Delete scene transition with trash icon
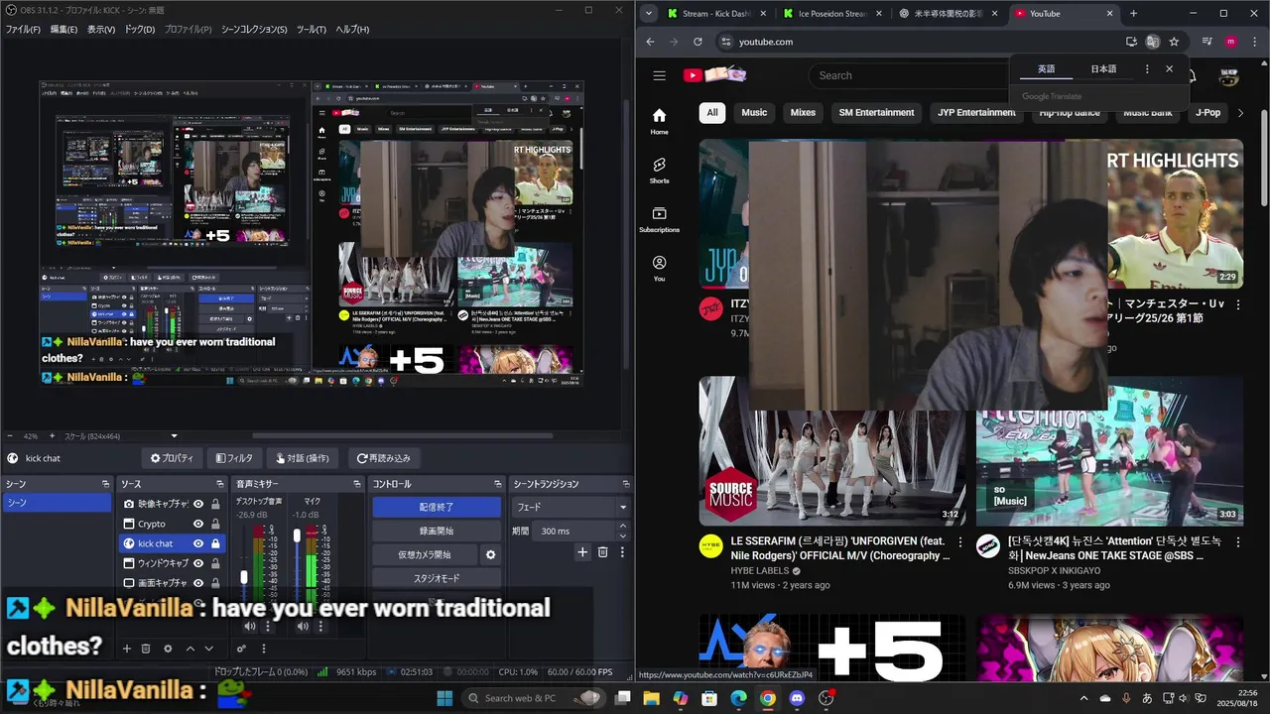 602,552
